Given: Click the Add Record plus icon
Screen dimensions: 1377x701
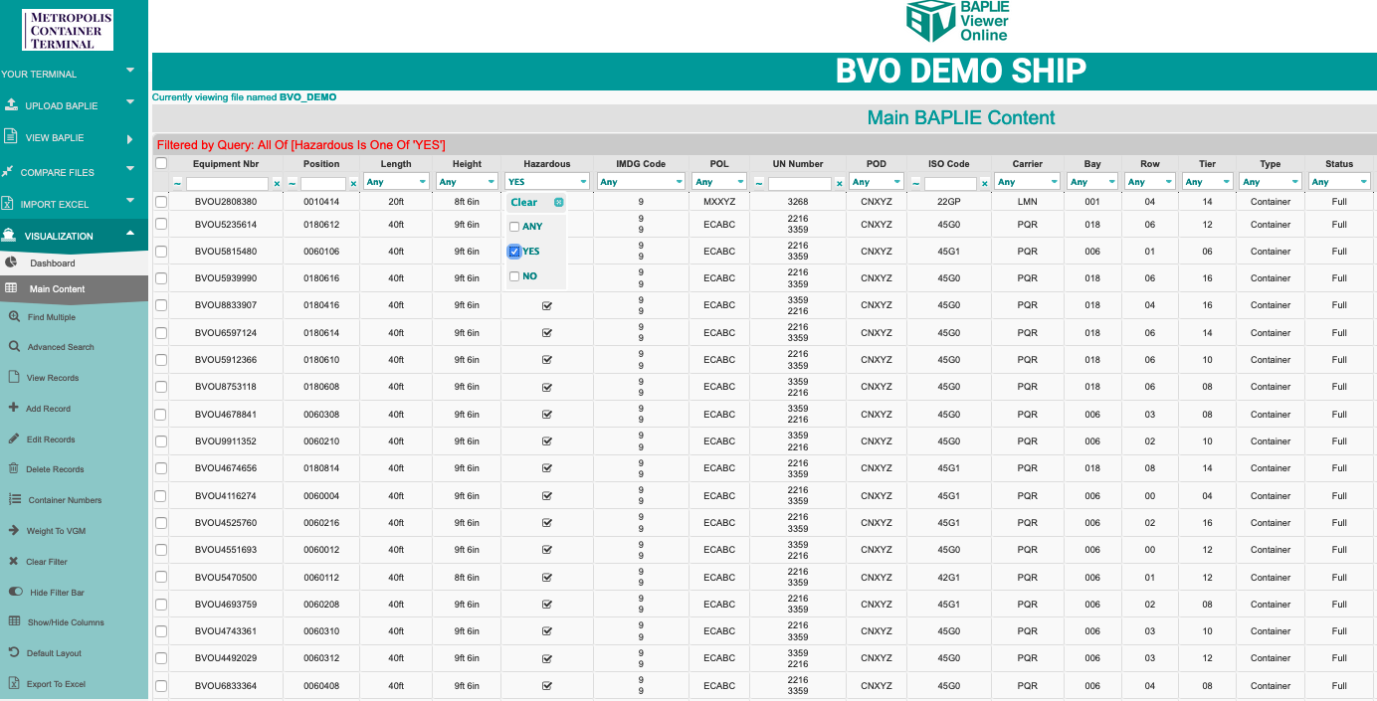Looking at the screenshot, I should coord(14,408).
